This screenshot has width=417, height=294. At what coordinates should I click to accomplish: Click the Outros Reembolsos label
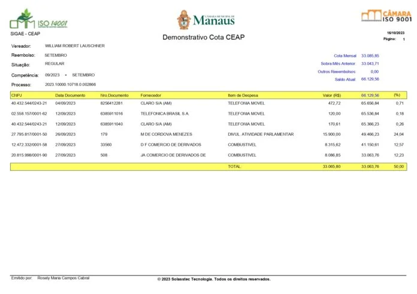pos(337,71)
